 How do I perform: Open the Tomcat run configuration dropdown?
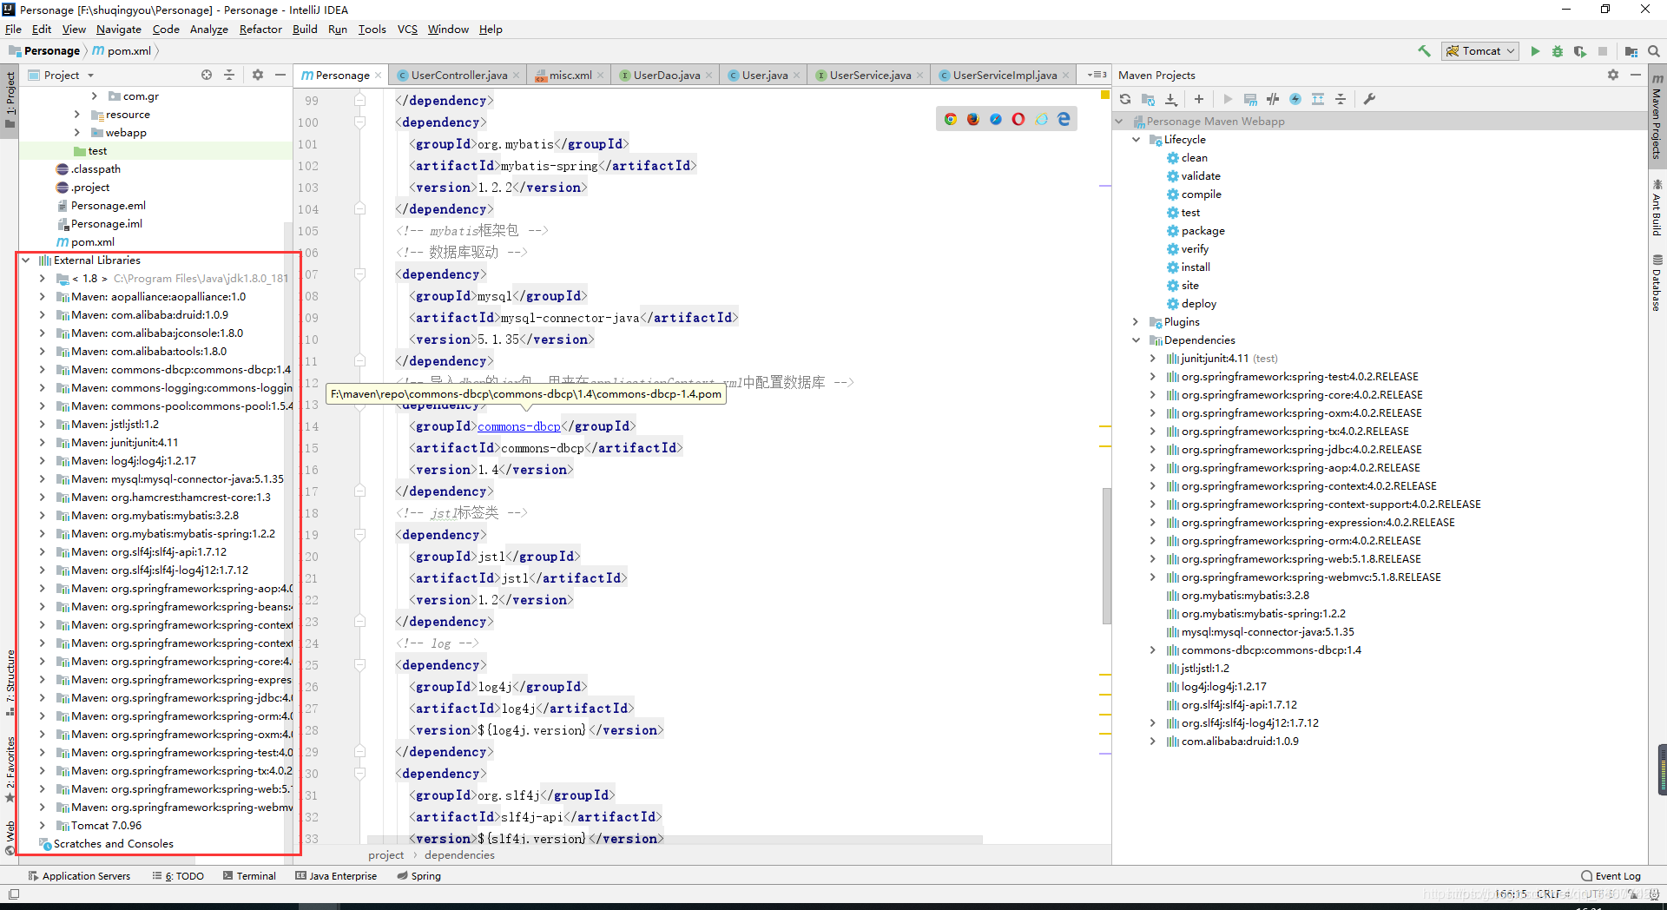point(1480,51)
